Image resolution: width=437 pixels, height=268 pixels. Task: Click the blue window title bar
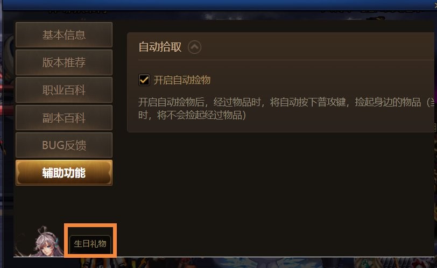coord(219,4)
